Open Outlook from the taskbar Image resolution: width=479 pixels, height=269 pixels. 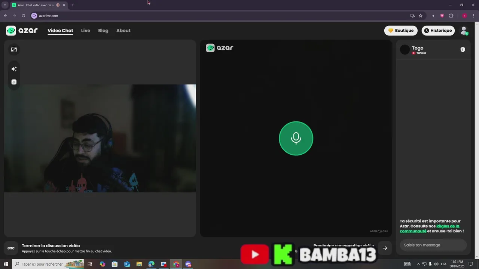click(x=127, y=264)
